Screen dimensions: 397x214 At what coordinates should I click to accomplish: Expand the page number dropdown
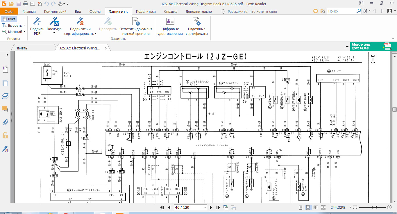click(205, 208)
